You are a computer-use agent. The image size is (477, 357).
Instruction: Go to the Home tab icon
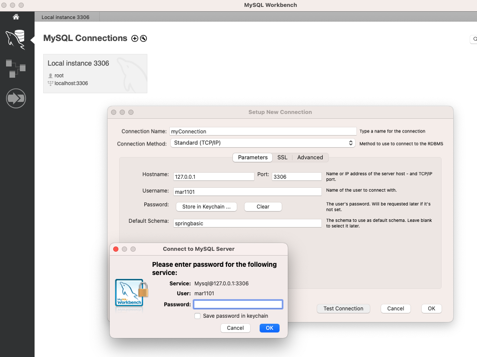tap(16, 17)
